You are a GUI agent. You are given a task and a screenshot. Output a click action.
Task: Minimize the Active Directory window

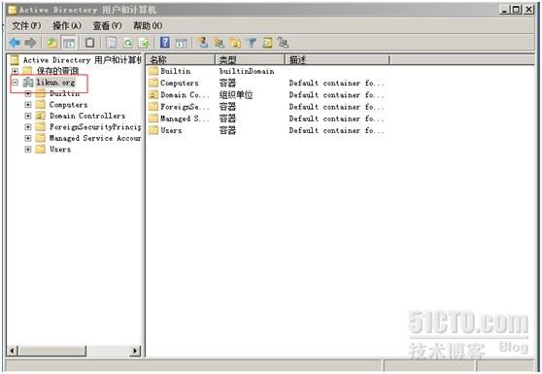point(505,10)
